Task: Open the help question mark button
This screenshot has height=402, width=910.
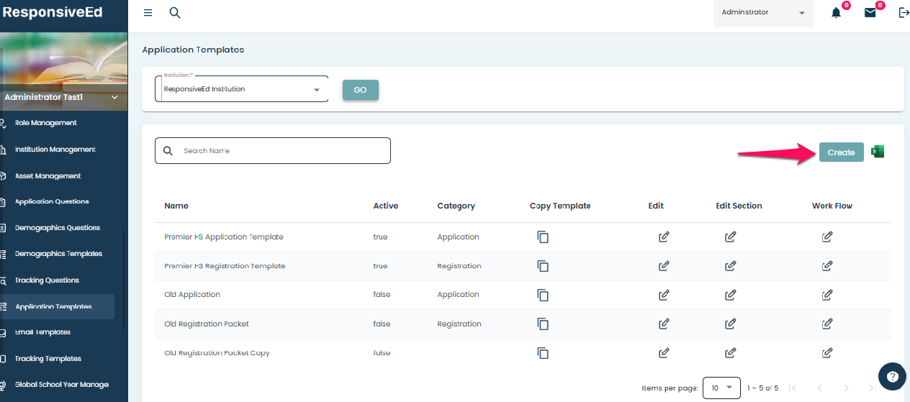Action: [892, 376]
